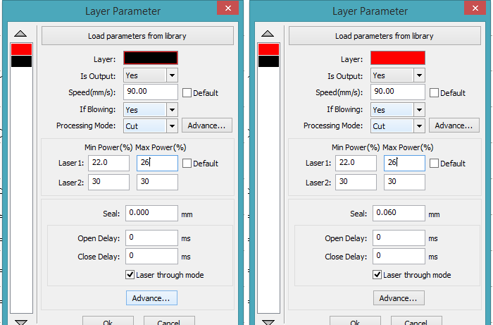
Task: Close the left Layer Parameter dialog
Action: (228, 8)
